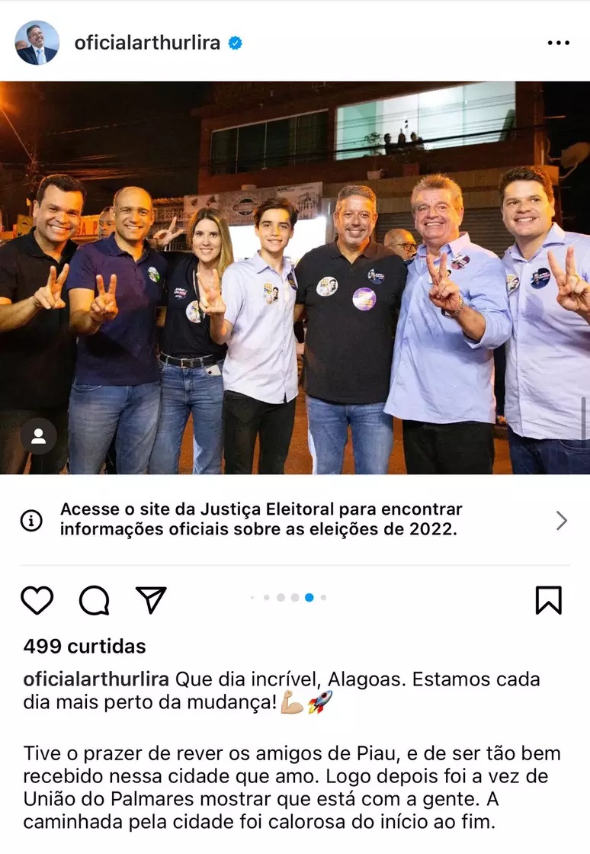The width and height of the screenshot is (590, 854).
Task: Go to last carousel dot indicator
Action: [x=323, y=598]
